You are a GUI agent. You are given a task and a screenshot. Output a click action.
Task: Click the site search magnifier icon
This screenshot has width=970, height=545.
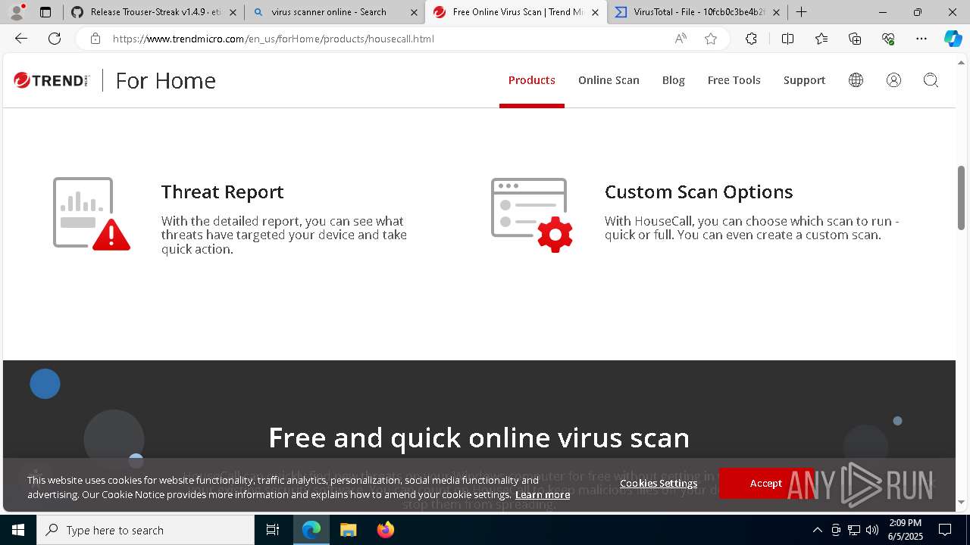point(931,80)
